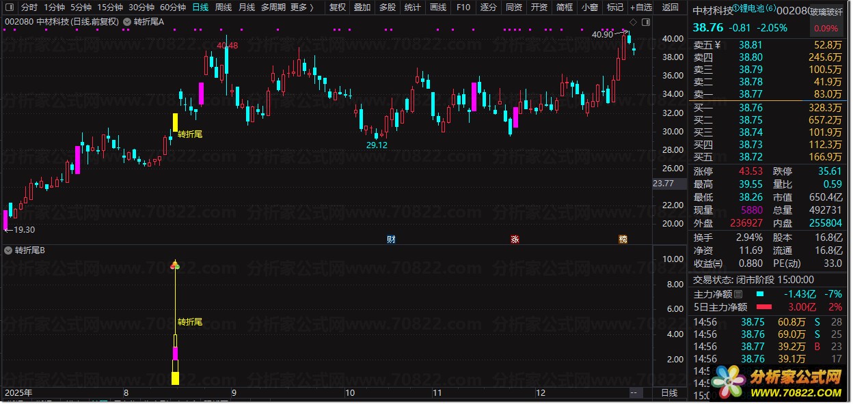Expand the 转折尾A indicator menu
Screen dimensions: 853x404
(128, 22)
